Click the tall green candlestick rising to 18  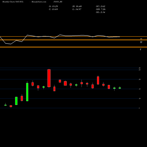(27, 92)
